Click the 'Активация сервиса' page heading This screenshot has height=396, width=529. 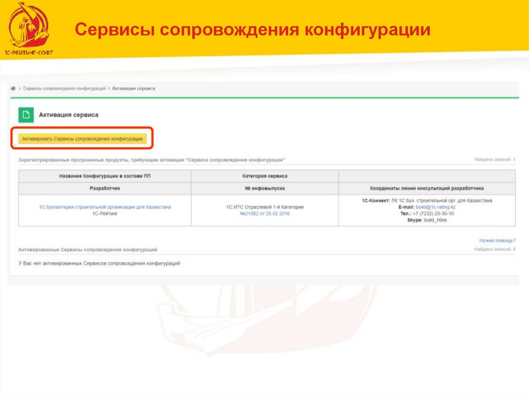tap(69, 115)
